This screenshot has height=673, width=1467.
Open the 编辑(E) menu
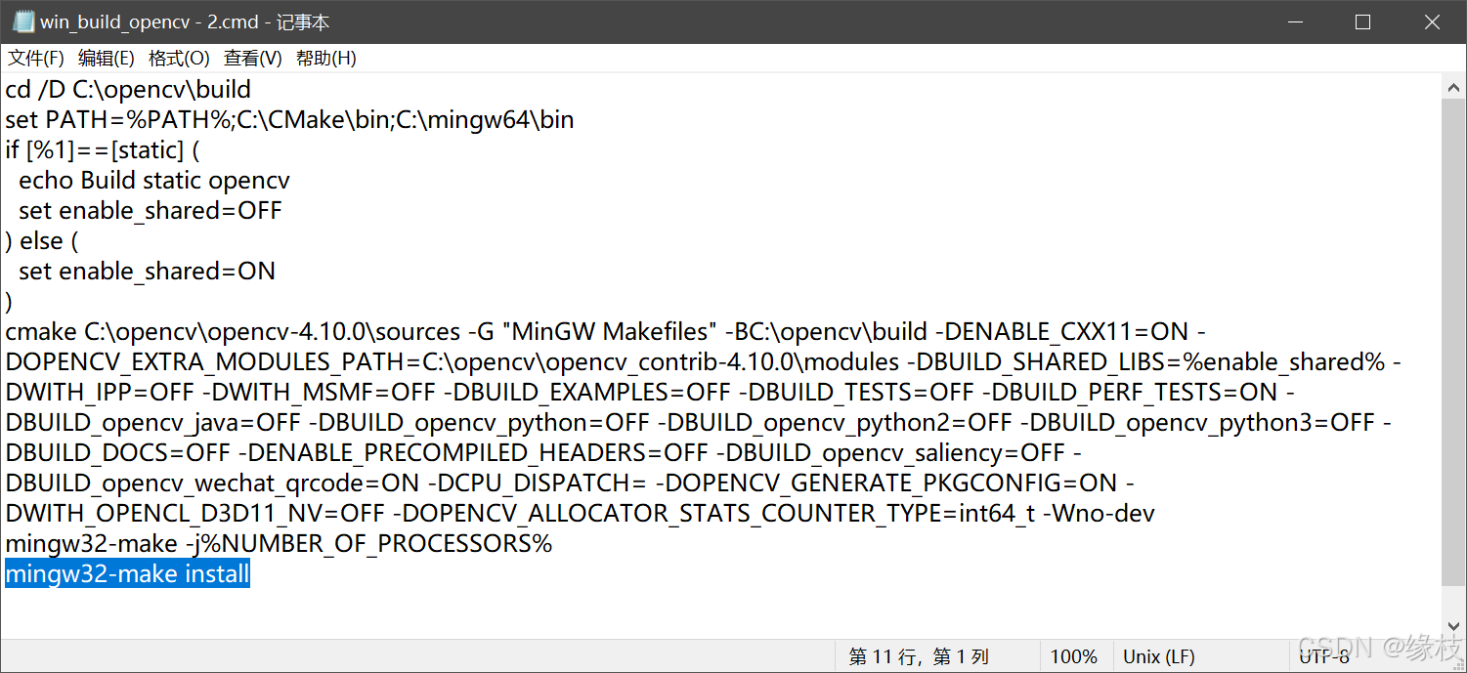point(105,58)
